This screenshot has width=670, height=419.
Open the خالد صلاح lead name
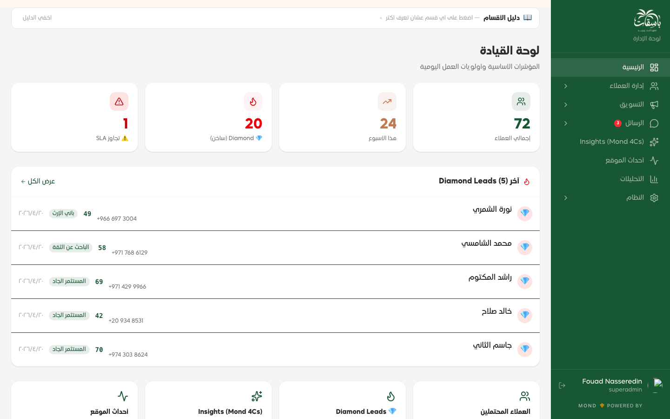[x=497, y=311]
